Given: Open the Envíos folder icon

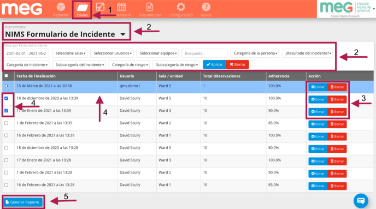Looking at the screenshot, I should (82, 7).
